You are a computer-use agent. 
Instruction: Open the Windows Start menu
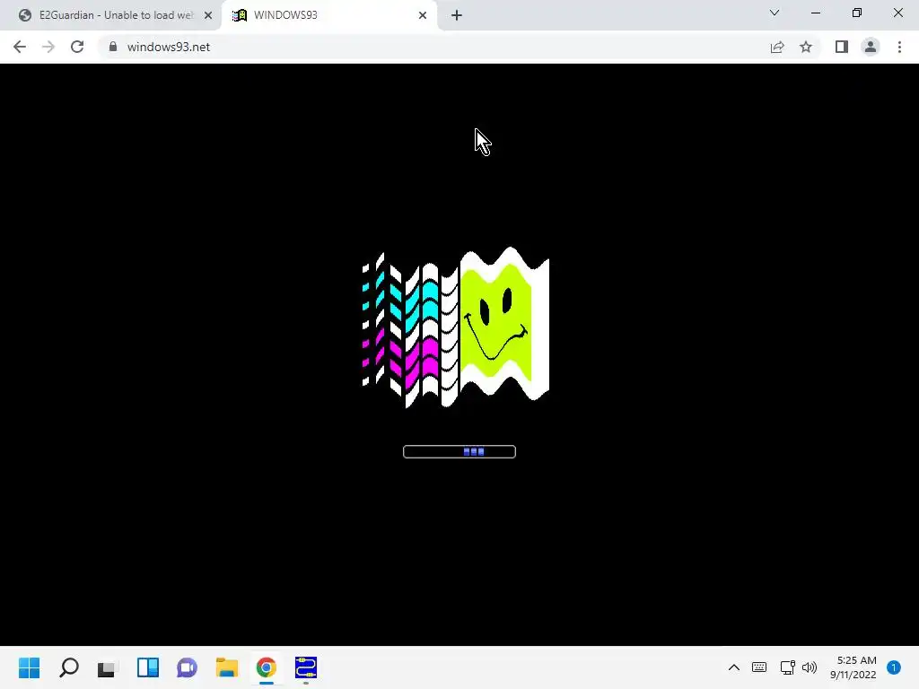point(30,667)
